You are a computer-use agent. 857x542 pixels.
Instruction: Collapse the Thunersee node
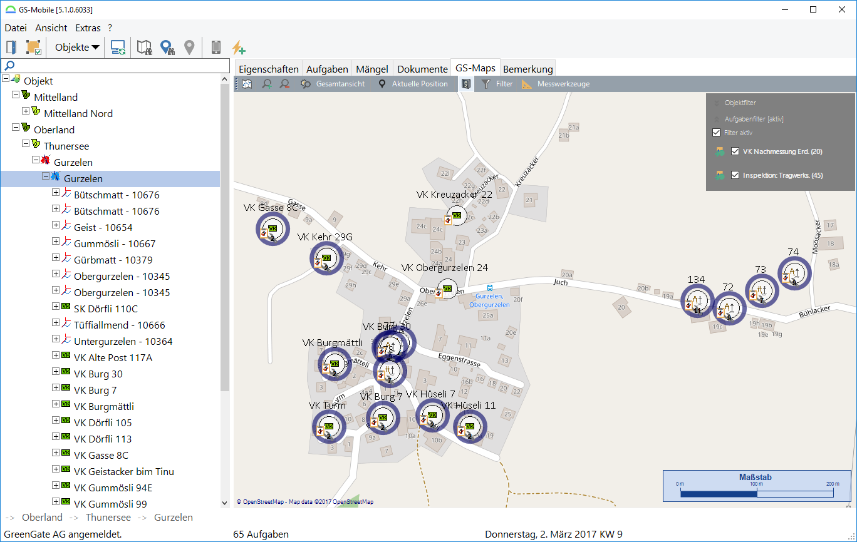point(26,143)
